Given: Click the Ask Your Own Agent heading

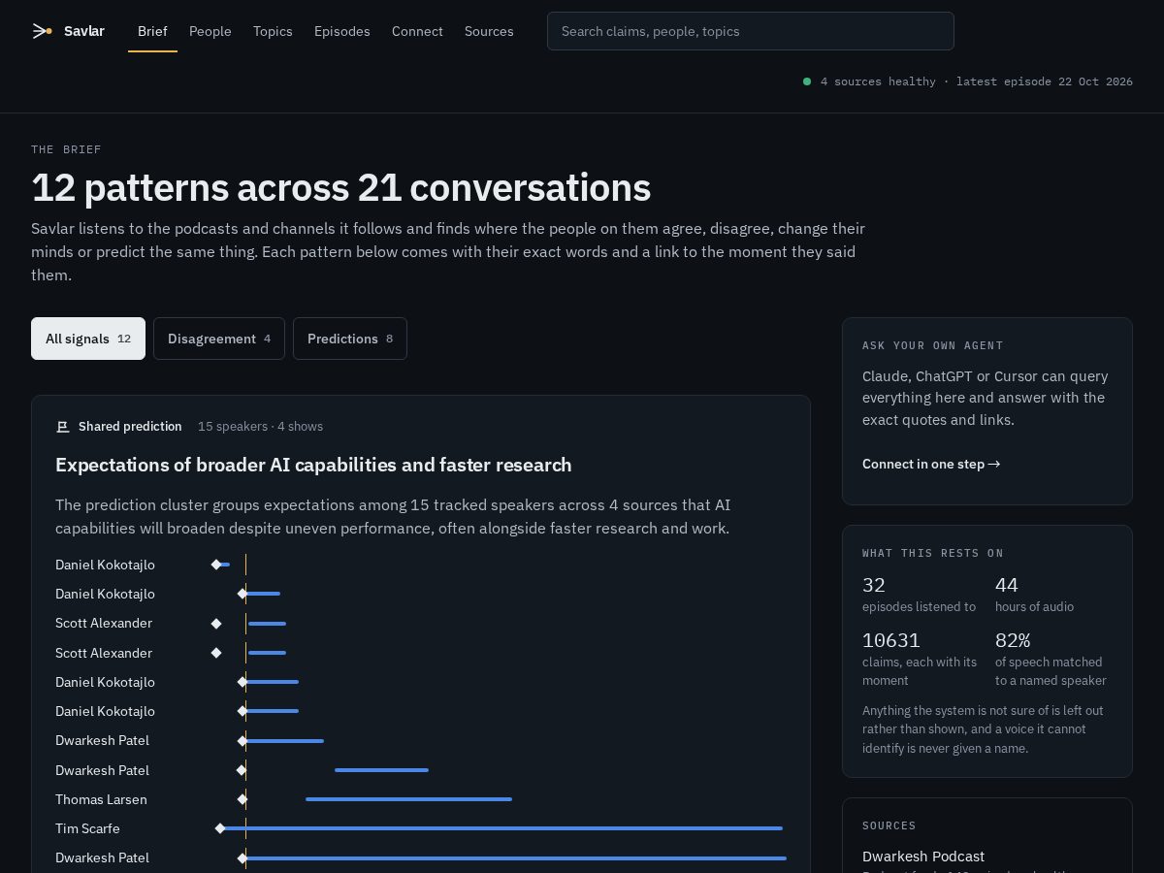Looking at the screenshot, I should [933, 345].
